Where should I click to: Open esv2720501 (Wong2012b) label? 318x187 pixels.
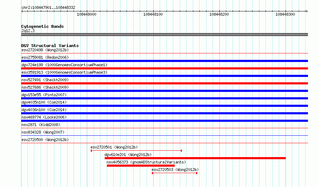(114, 147)
